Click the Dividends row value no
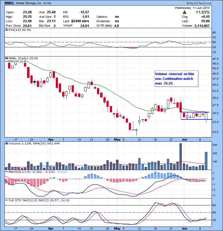 117,21
